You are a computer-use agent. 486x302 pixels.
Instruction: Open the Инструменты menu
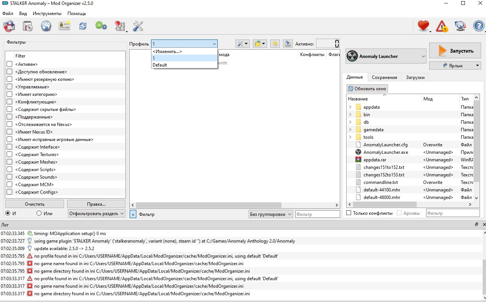coord(47,14)
